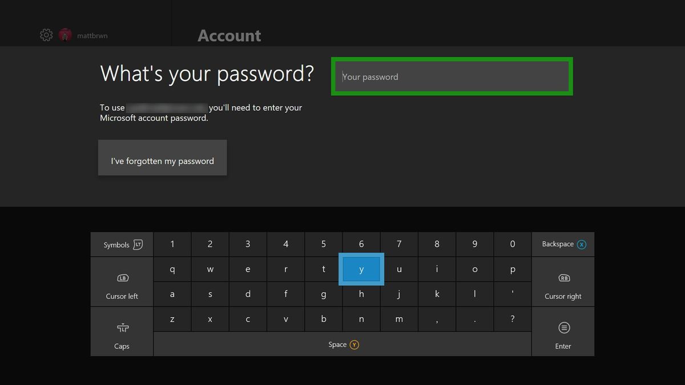This screenshot has height=385, width=685.
Task: Select the number 4 key
Action: (286, 245)
